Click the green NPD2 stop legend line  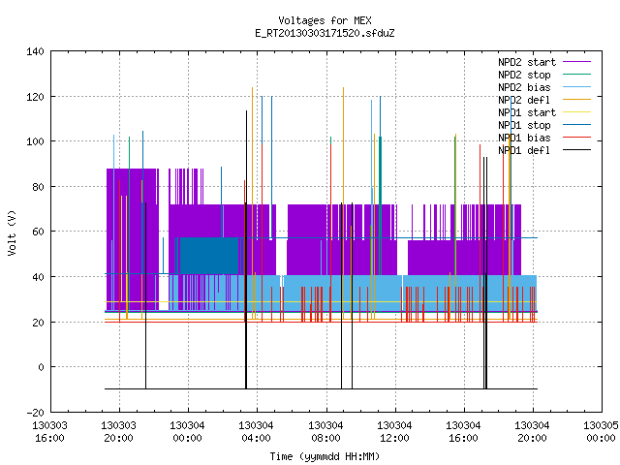point(577,75)
